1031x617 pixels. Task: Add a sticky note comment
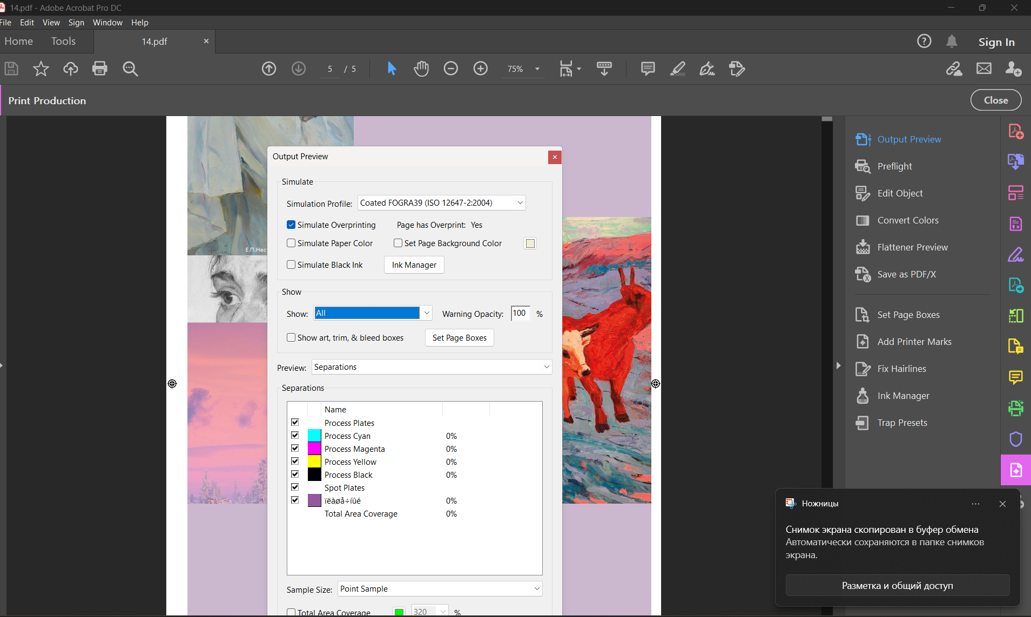[648, 69]
